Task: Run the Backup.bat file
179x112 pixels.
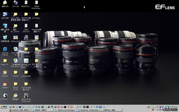Action: [x=16, y=39]
